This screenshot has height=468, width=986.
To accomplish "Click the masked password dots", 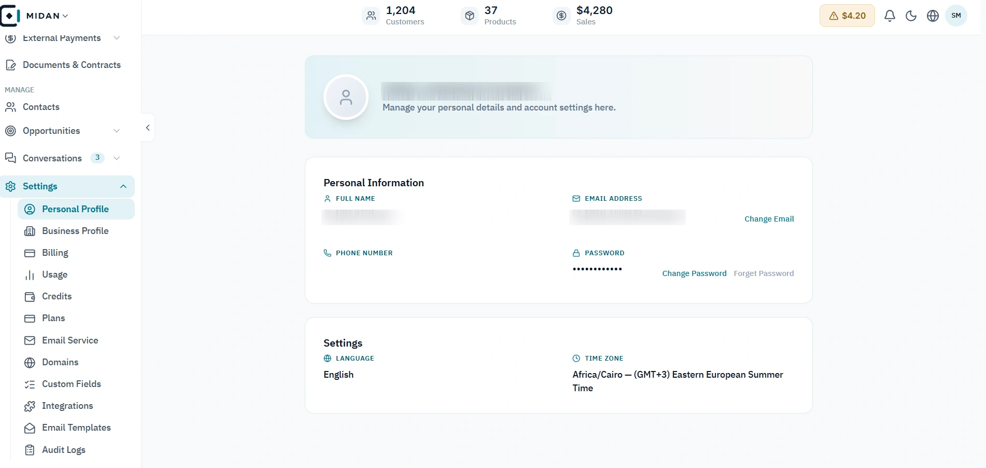I will (597, 269).
